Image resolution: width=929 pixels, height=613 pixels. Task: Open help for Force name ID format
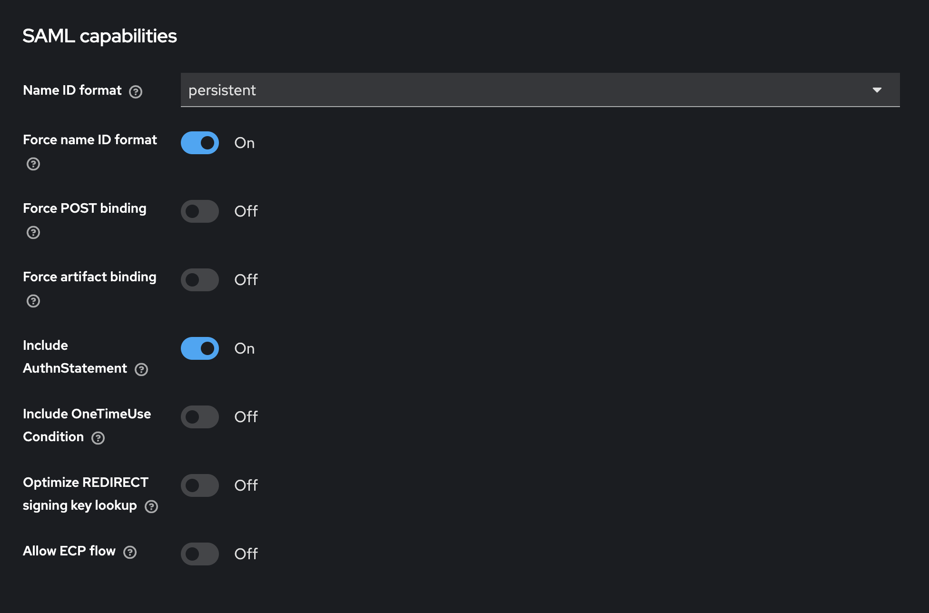coord(33,164)
